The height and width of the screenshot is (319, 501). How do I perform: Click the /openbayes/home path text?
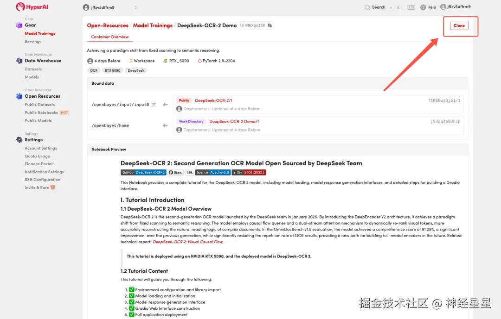pyautogui.click(x=110, y=125)
